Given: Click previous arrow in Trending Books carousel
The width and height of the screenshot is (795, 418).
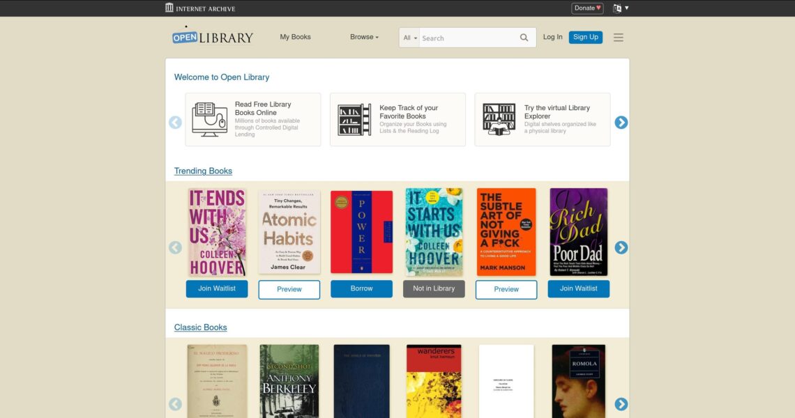Looking at the screenshot, I should (x=176, y=247).
